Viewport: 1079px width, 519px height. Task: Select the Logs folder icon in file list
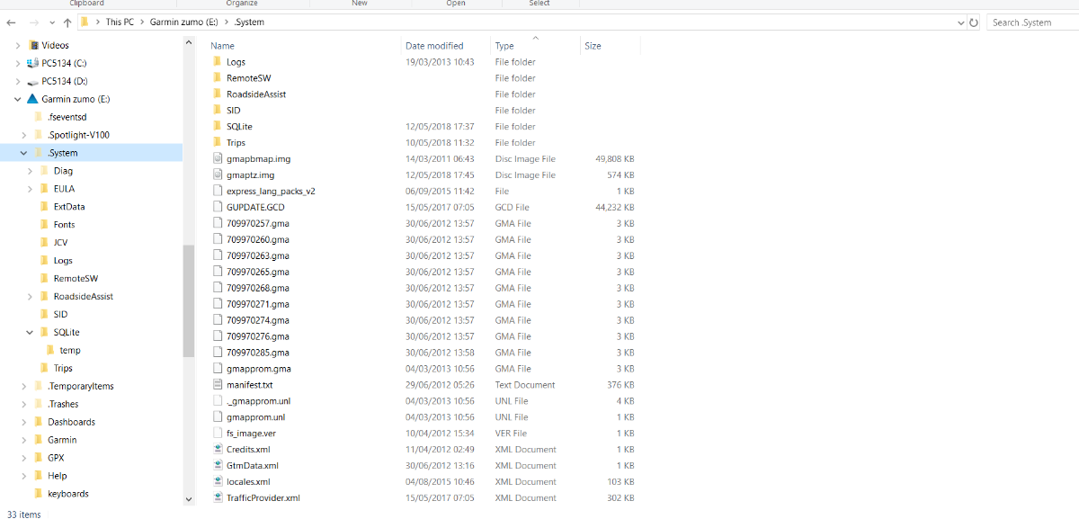coord(217,62)
